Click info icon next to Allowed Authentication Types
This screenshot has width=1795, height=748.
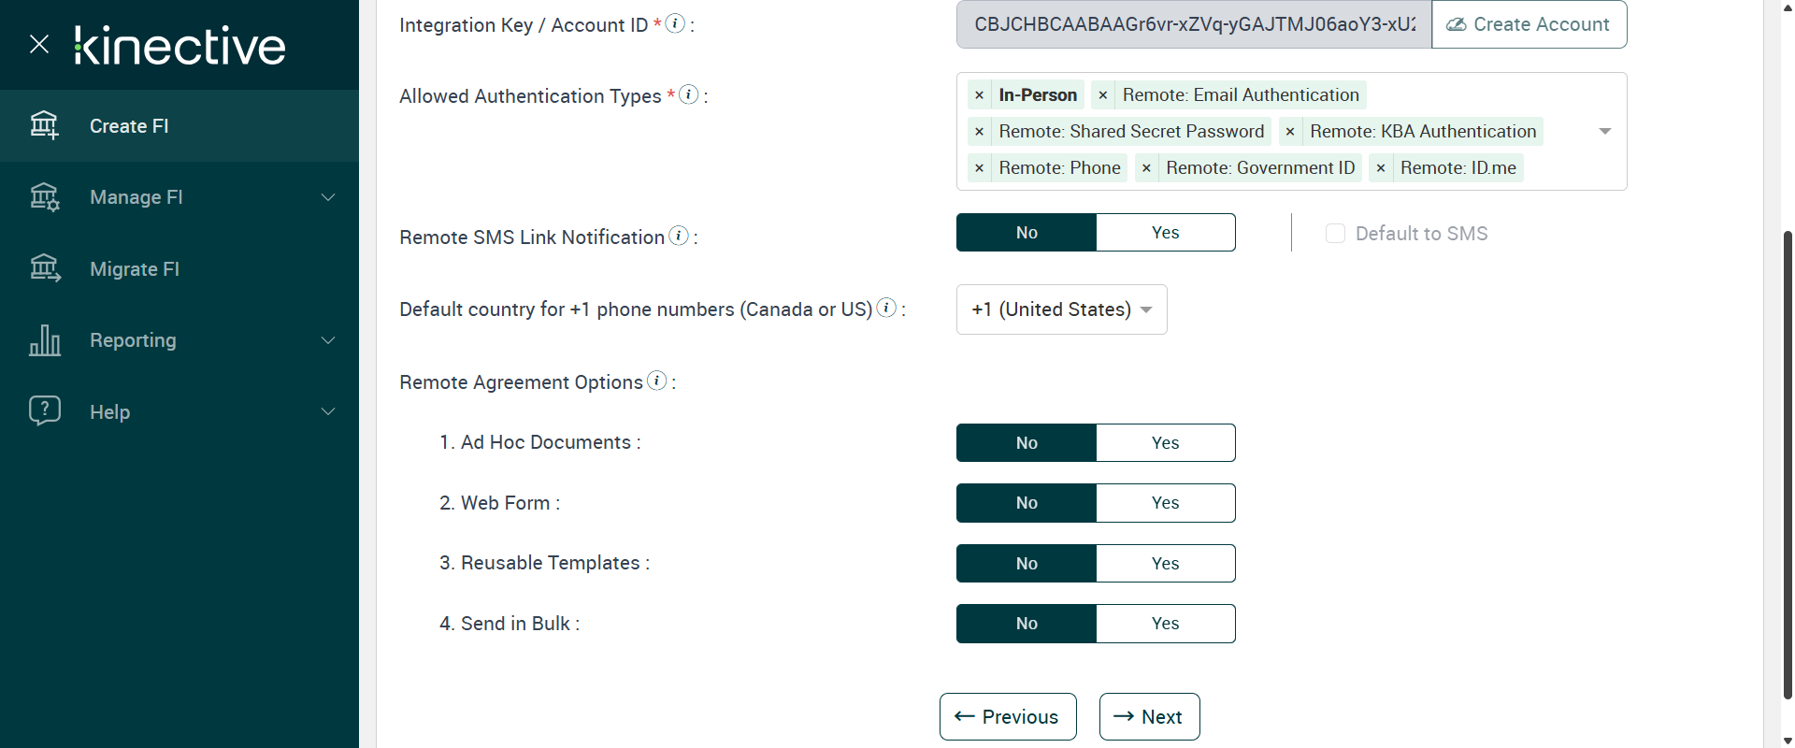pos(689,94)
